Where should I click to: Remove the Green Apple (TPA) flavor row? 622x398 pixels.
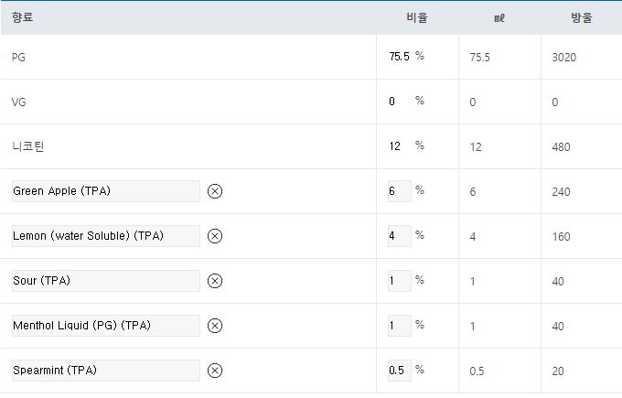215,191
